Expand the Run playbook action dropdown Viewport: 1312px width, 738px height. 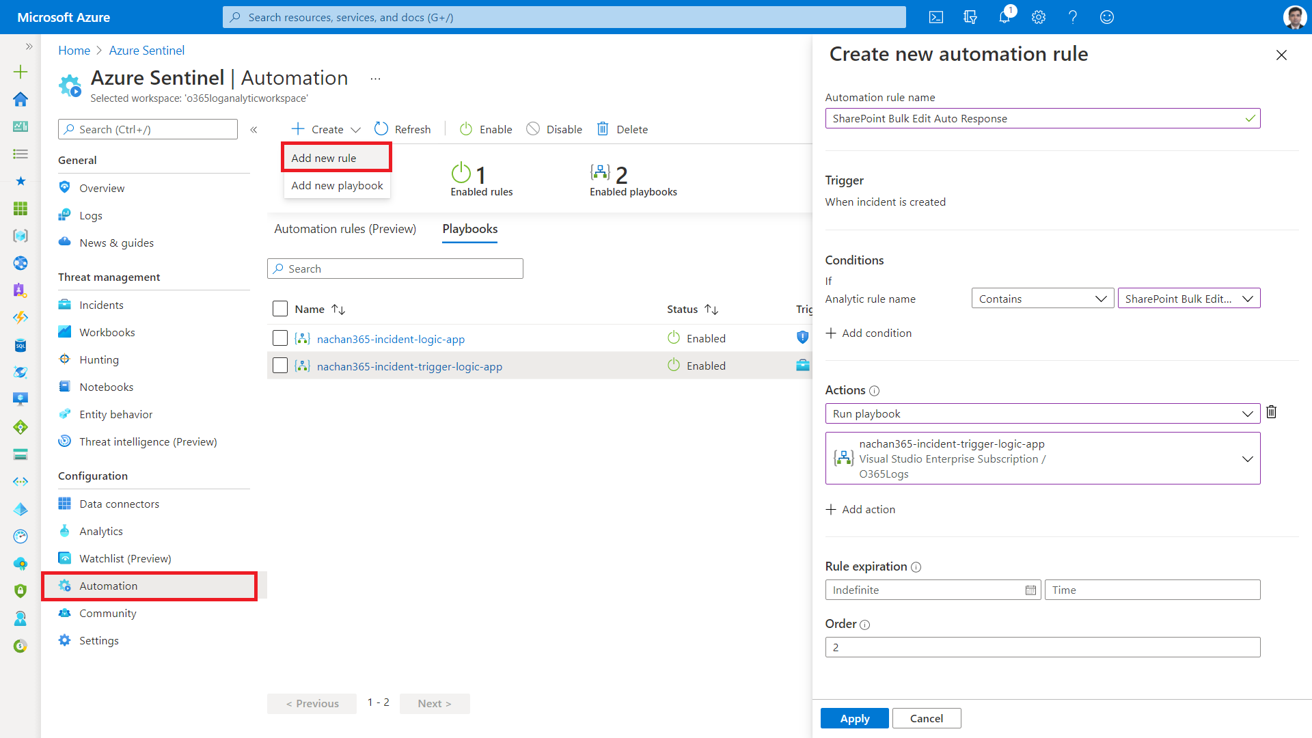(1041, 413)
